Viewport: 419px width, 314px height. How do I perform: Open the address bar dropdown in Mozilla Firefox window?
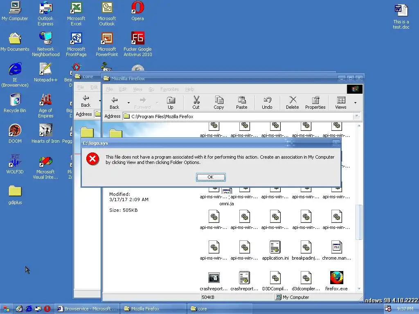coord(356,117)
